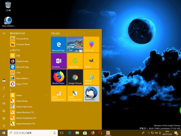Open the Photos live tile
The height and width of the screenshot is (136, 181).
[75, 45]
